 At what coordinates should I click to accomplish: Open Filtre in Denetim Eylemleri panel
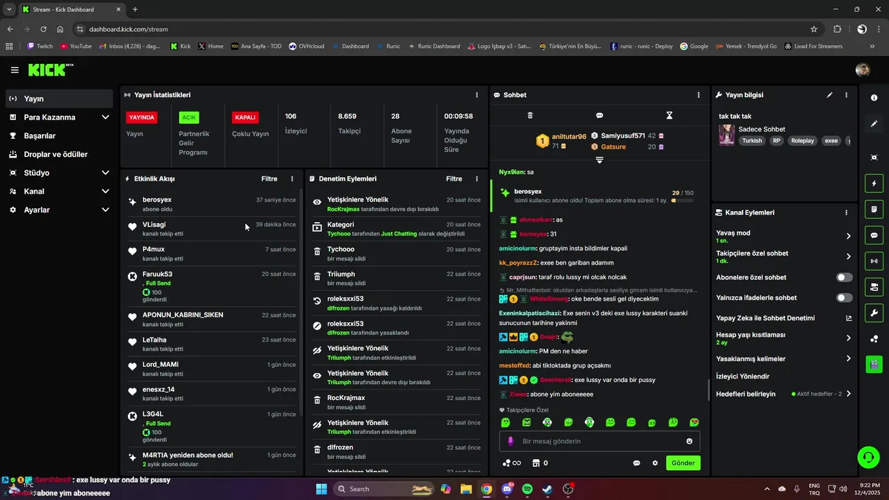454,178
